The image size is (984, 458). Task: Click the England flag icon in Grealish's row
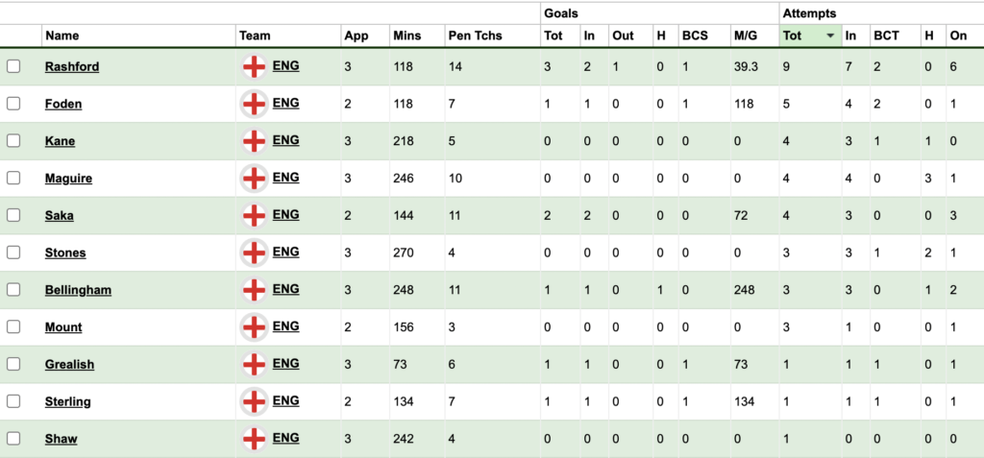coord(254,365)
